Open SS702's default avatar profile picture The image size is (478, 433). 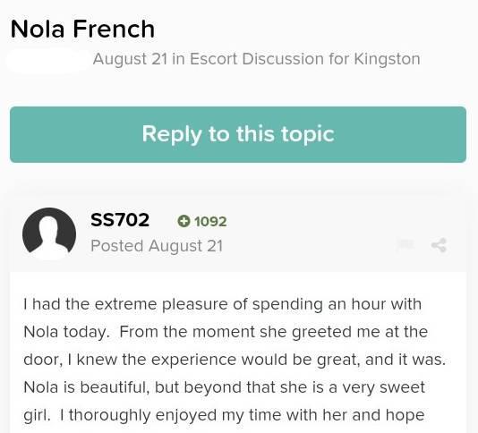click(x=49, y=234)
